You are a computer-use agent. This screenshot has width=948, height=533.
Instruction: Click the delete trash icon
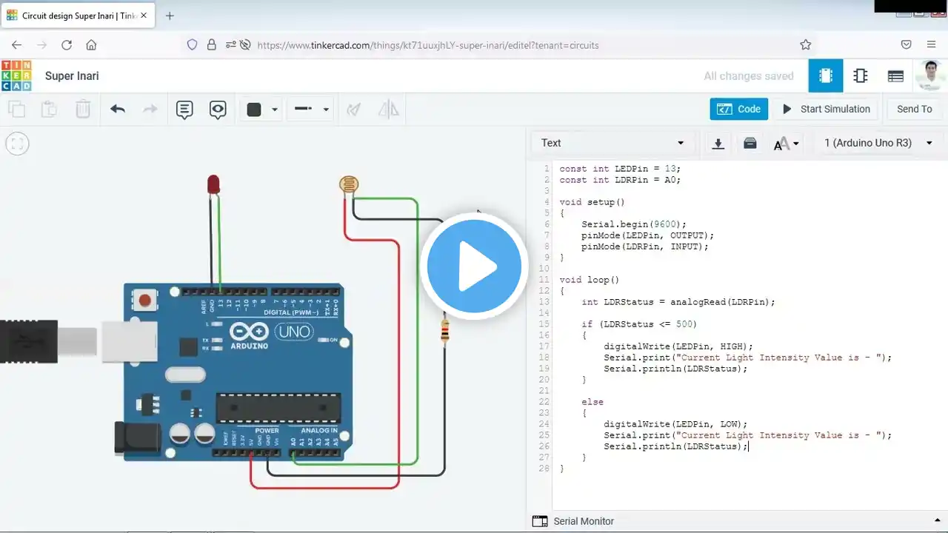click(x=83, y=110)
